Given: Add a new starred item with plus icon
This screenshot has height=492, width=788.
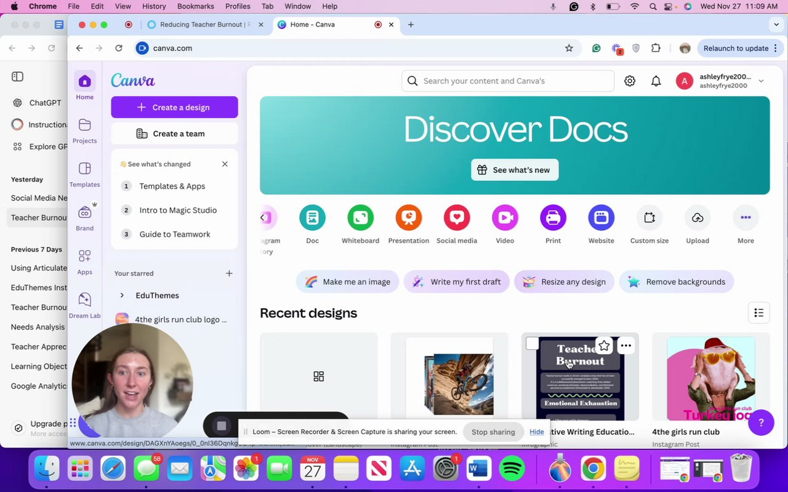Looking at the screenshot, I should point(229,274).
